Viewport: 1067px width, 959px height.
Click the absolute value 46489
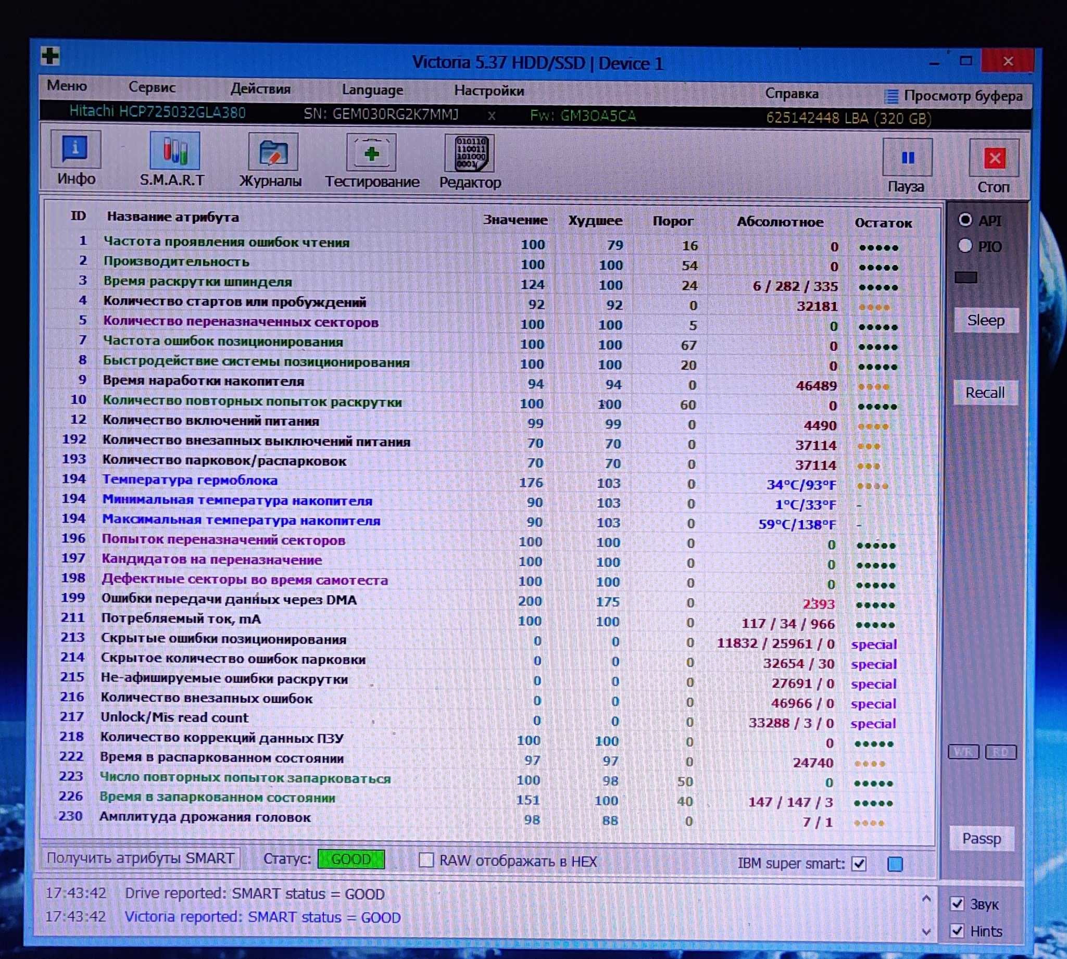[x=816, y=386]
